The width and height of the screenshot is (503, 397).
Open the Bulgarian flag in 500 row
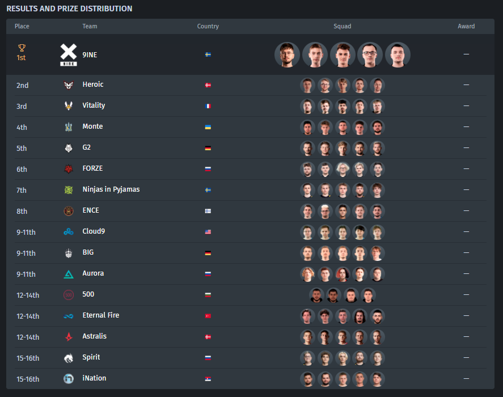[208, 294]
